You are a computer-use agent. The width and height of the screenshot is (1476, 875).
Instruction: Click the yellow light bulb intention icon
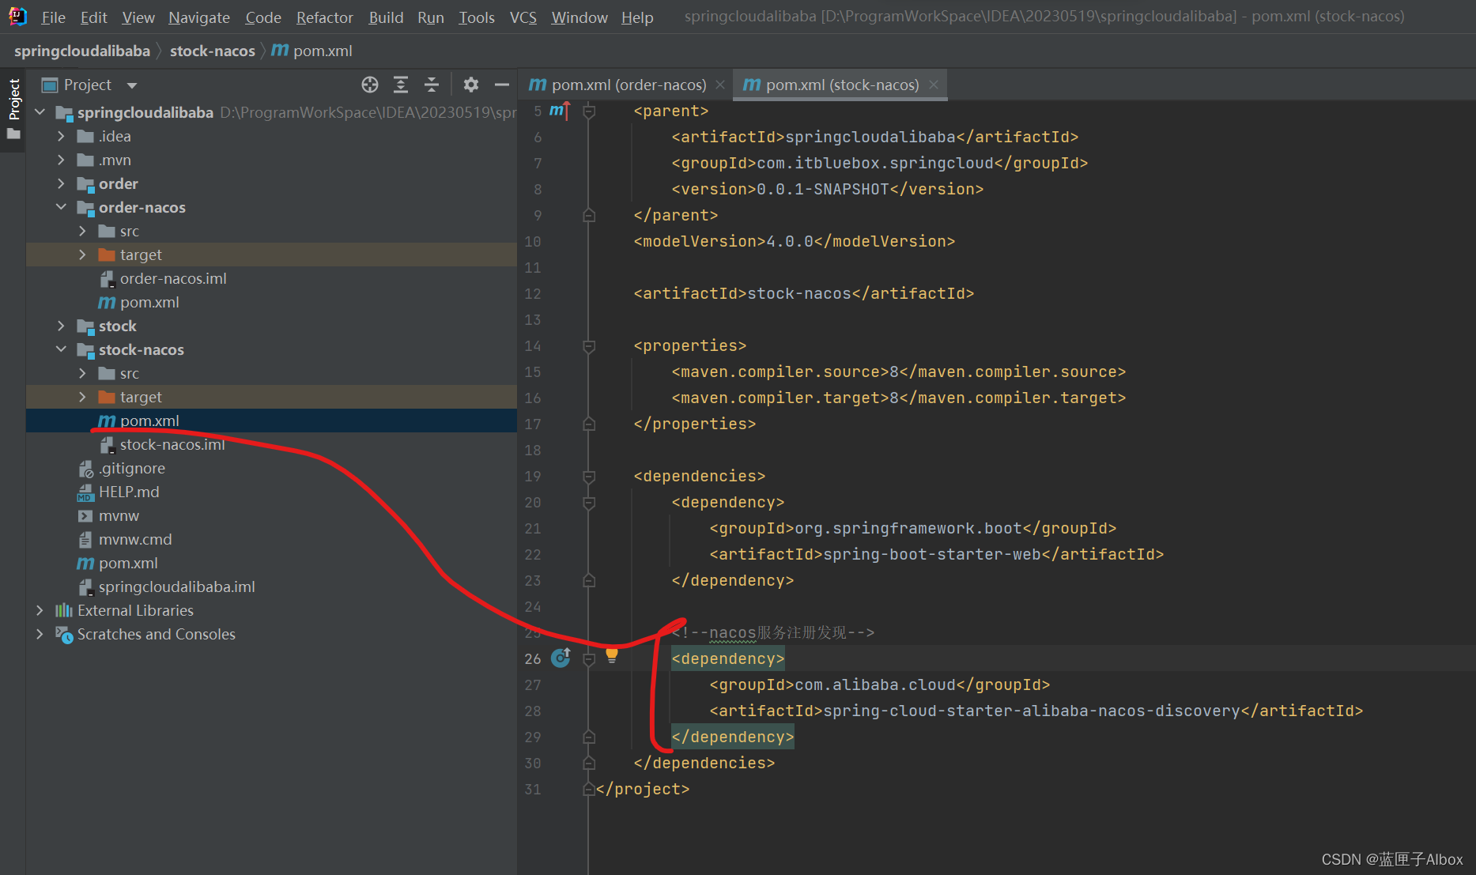[x=612, y=654]
